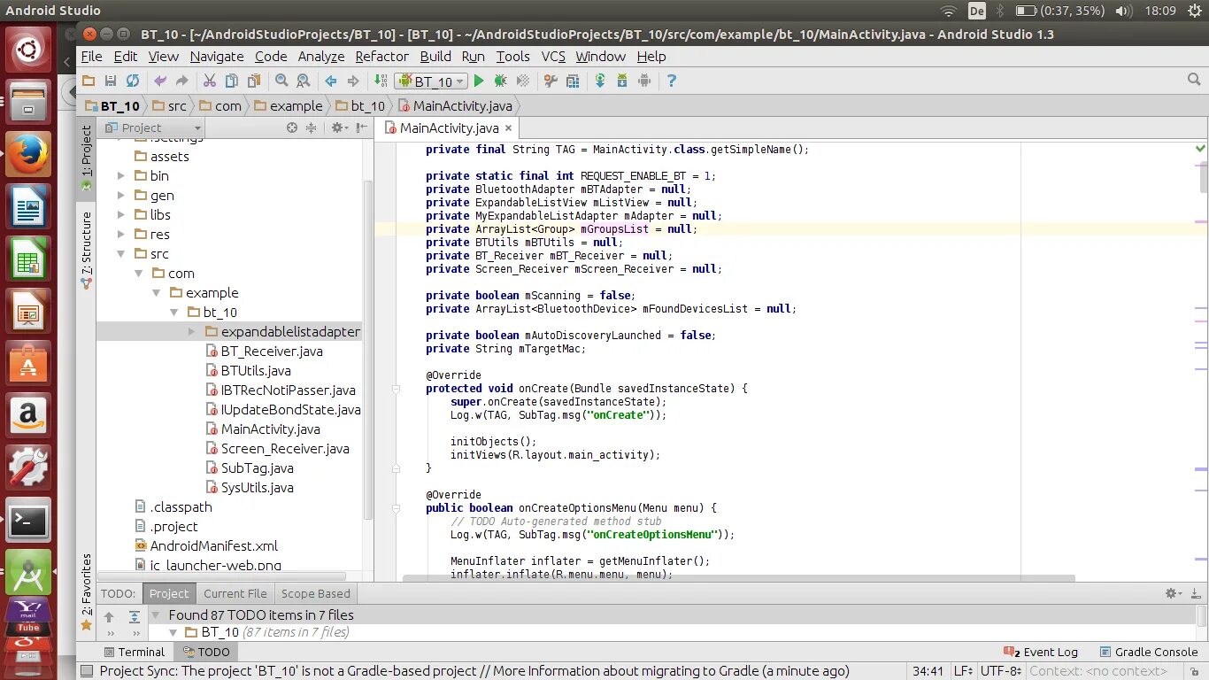Click the Undo arrow icon

point(160,81)
